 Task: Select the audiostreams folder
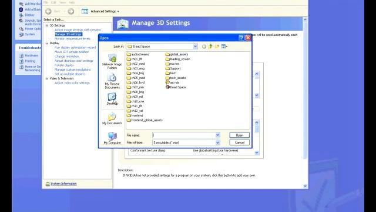[x=138, y=54]
